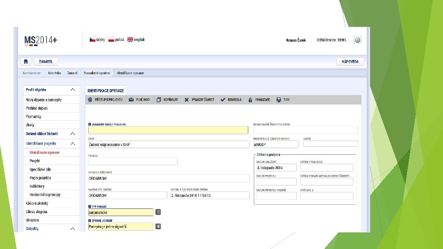443x249 pixels.
Task: Run Kontrola checkmark icon
Action: [x=223, y=100]
